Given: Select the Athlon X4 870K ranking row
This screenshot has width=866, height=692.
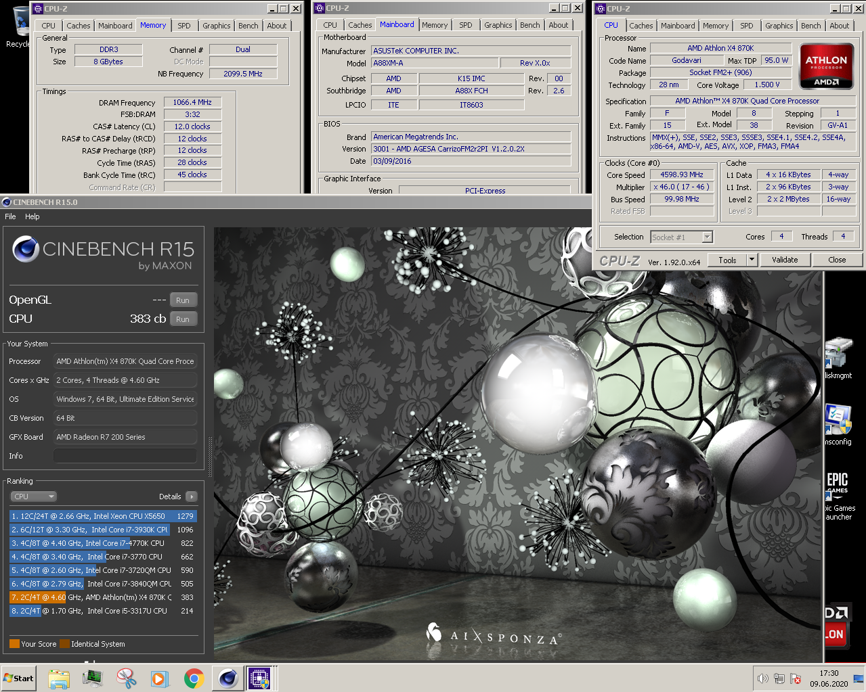Looking at the screenshot, I should (x=103, y=597).
